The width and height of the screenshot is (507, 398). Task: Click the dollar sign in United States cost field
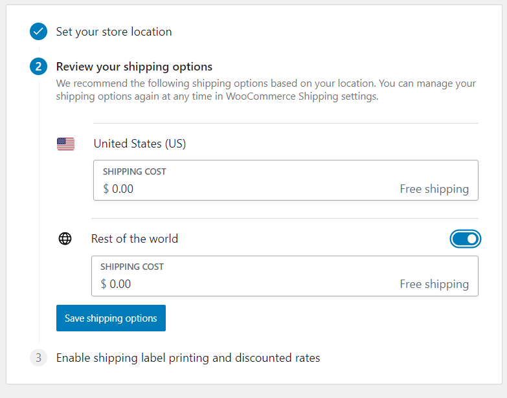coord(106,189)
